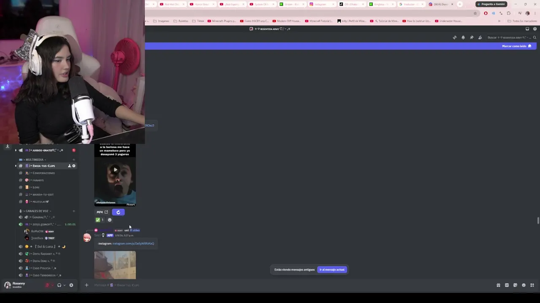Toggle the microphone mute button
Screen dimensions: 540x303
click(47, 285)
